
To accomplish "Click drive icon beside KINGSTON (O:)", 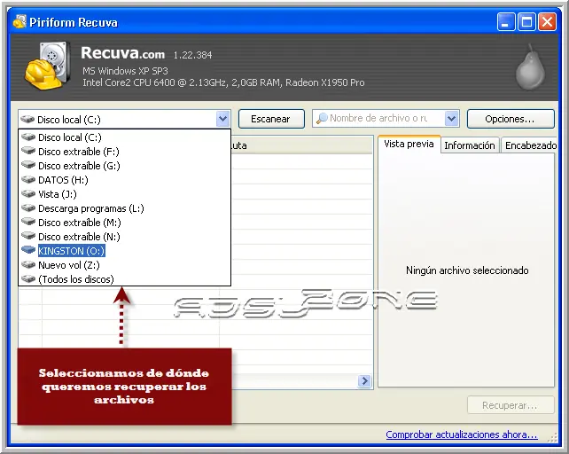I will (x=28, y=250).
